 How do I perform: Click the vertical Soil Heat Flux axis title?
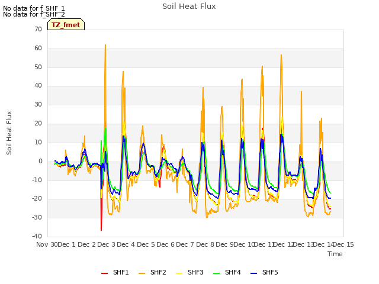click(9, 133)
